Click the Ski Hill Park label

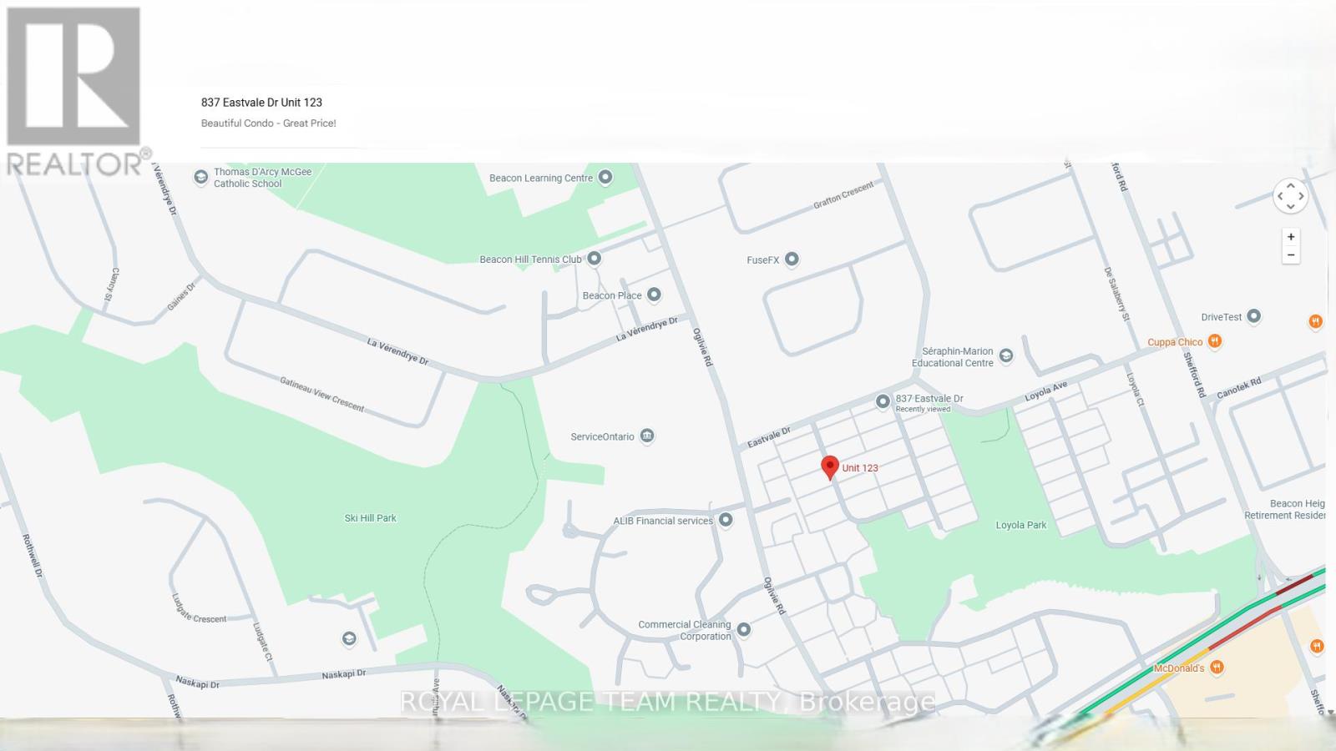[370, 518]
